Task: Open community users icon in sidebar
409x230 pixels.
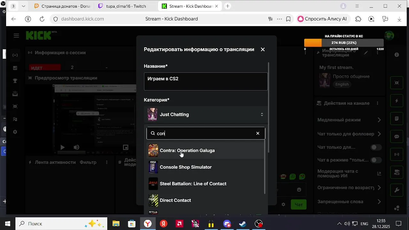Action: point(15,119)
